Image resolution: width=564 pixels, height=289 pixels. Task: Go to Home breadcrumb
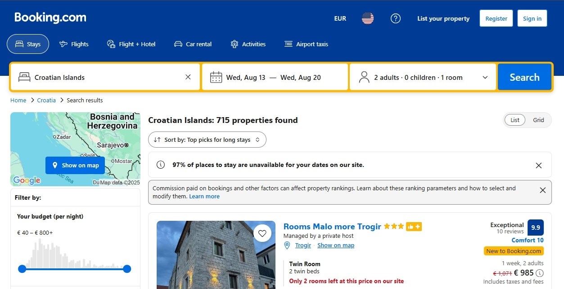coord(18,100)
